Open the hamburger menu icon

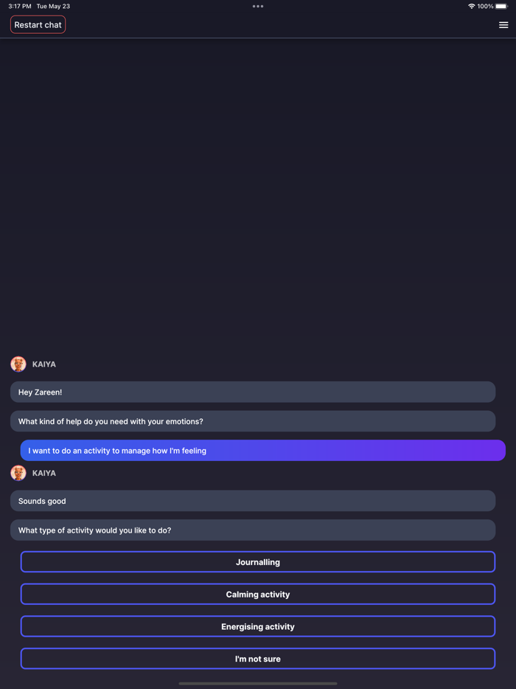(x=503, y=25)
